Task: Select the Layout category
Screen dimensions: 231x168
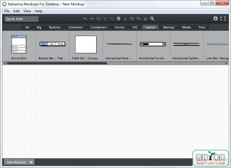Action: (x=150, y=27)
